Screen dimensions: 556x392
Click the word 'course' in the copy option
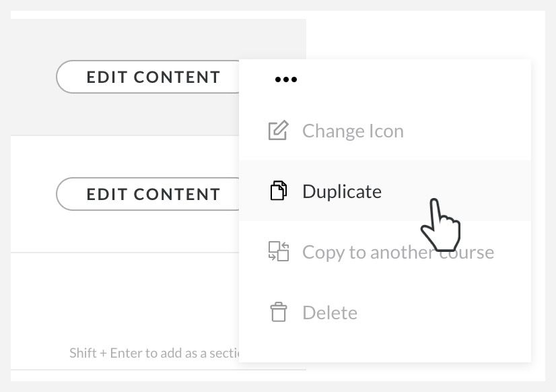click(x=464, y=253)
